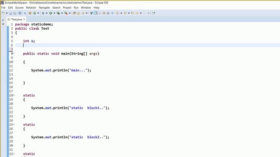This screenshot has width=280, height=157.
Task: Click the Open Type toolbar icon
Action: tap(74, 13)
